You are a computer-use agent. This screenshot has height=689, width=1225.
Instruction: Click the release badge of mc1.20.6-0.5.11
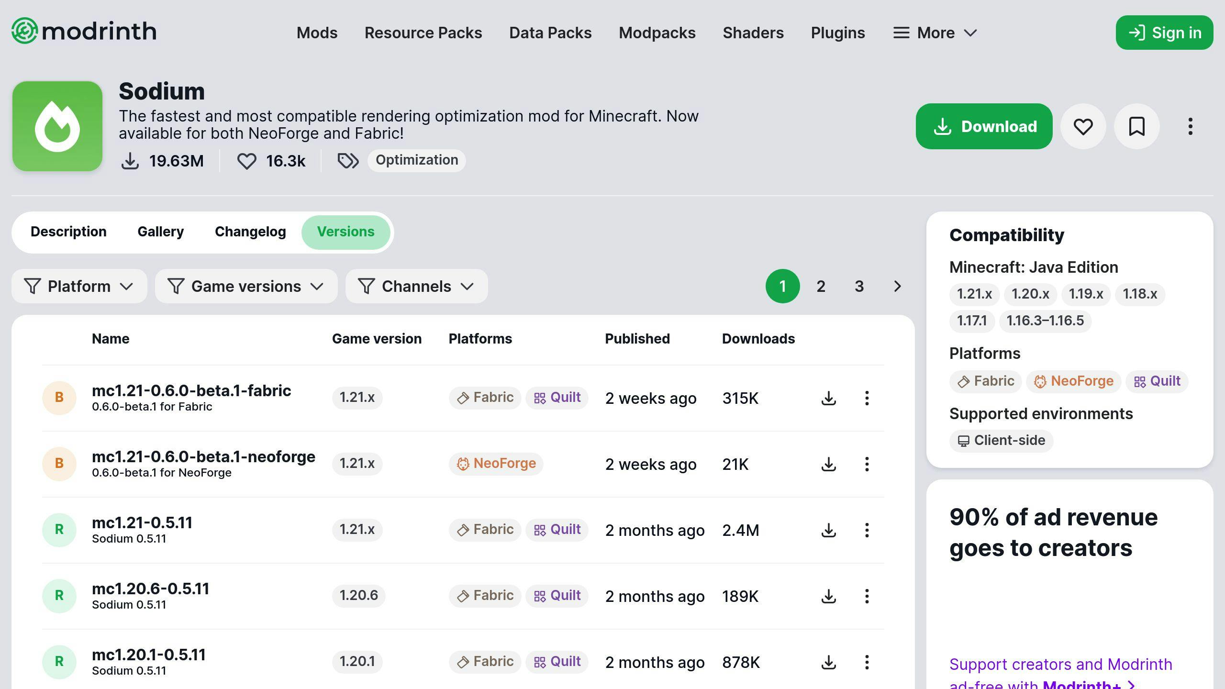(59, 596)
